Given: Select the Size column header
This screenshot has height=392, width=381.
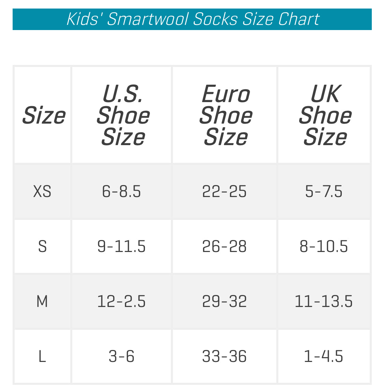Looking at the screenshot, I should pos(43,115).
